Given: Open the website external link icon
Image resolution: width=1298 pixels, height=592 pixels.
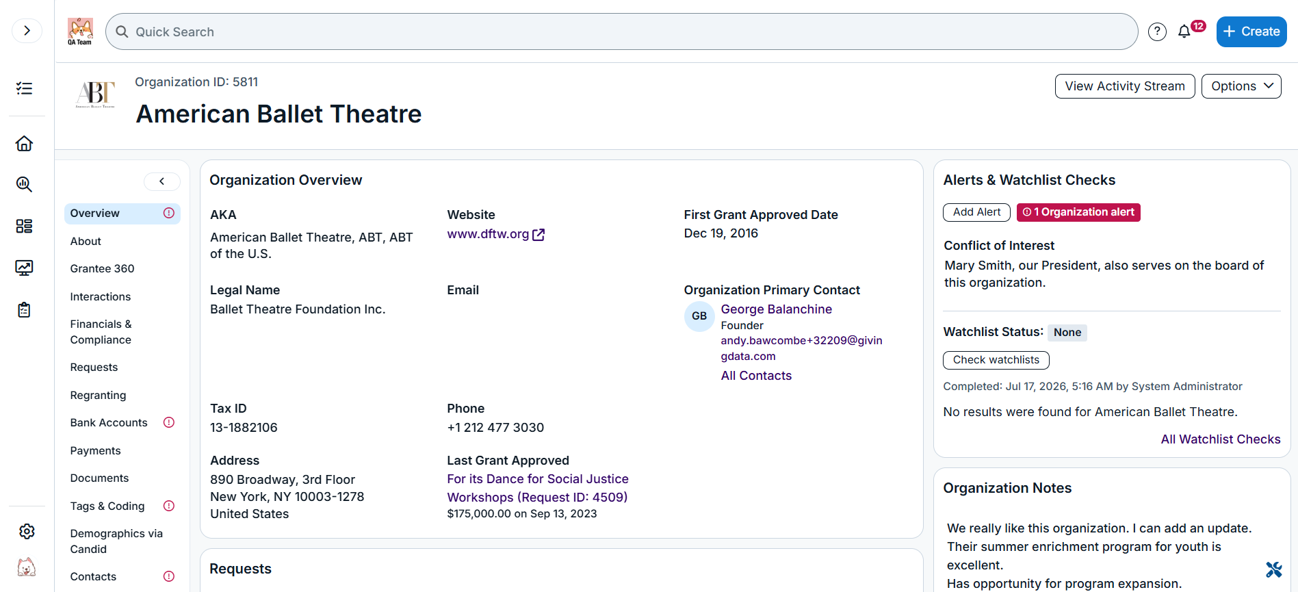Looking at the screenshot, I should tap(538, 235).
